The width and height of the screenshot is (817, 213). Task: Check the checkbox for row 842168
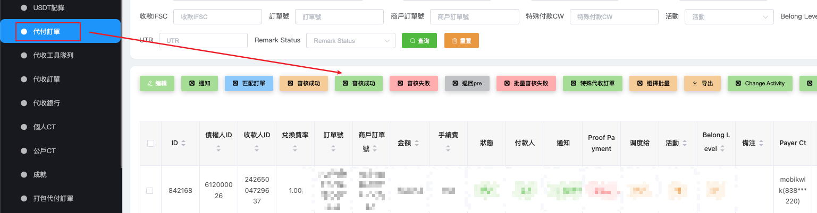click(150, 191)
